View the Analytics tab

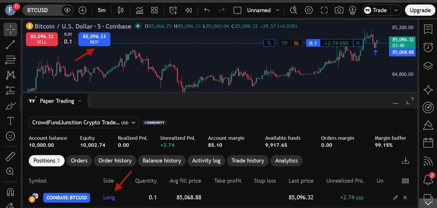click(286, 161)
